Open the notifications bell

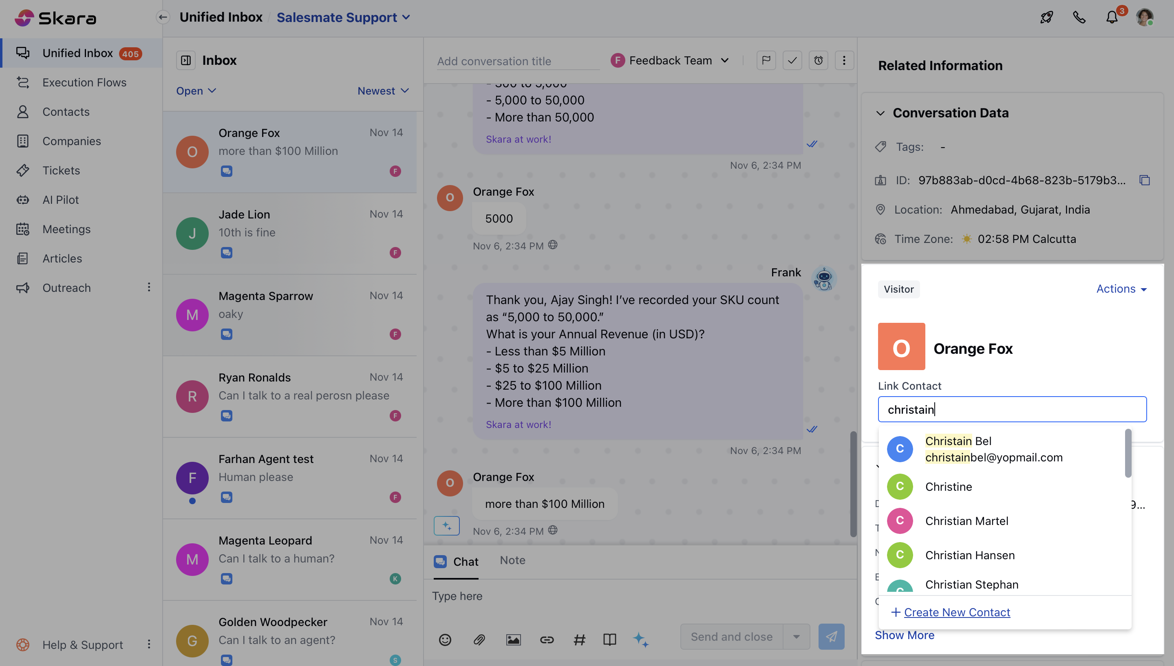pyautogui.click(x=1112, y=18)
